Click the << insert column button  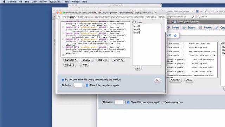[138, 68]
